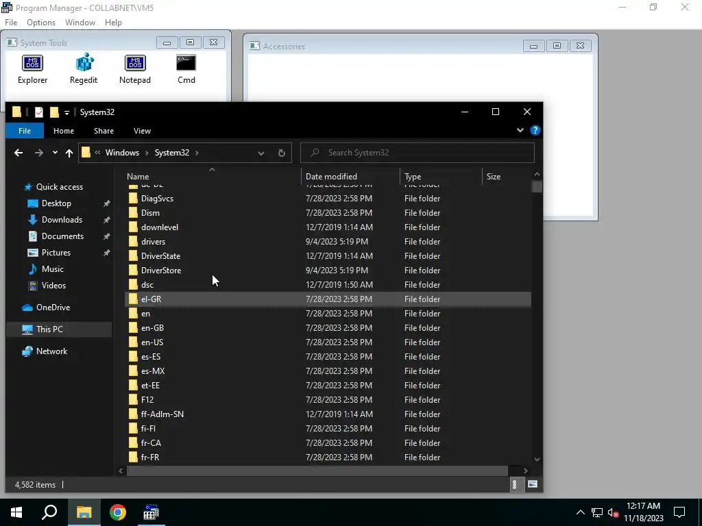Switch to large icons view in status bar

coord(532,484)
